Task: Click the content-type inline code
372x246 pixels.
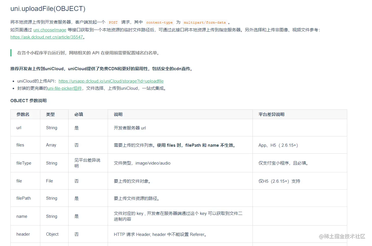Action: click(x=160, y=22)
